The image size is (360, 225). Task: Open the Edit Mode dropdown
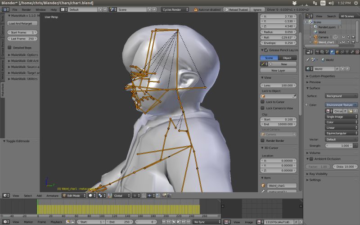tap(74, 195)
